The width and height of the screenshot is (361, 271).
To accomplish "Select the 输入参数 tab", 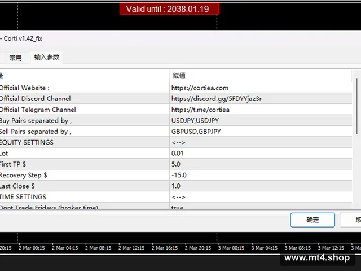I will point(47,57).
